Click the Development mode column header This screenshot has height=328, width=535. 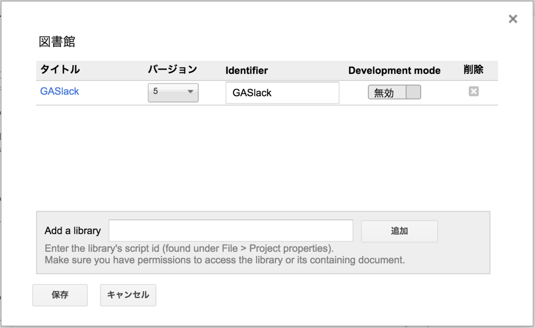tap(395, 70)
